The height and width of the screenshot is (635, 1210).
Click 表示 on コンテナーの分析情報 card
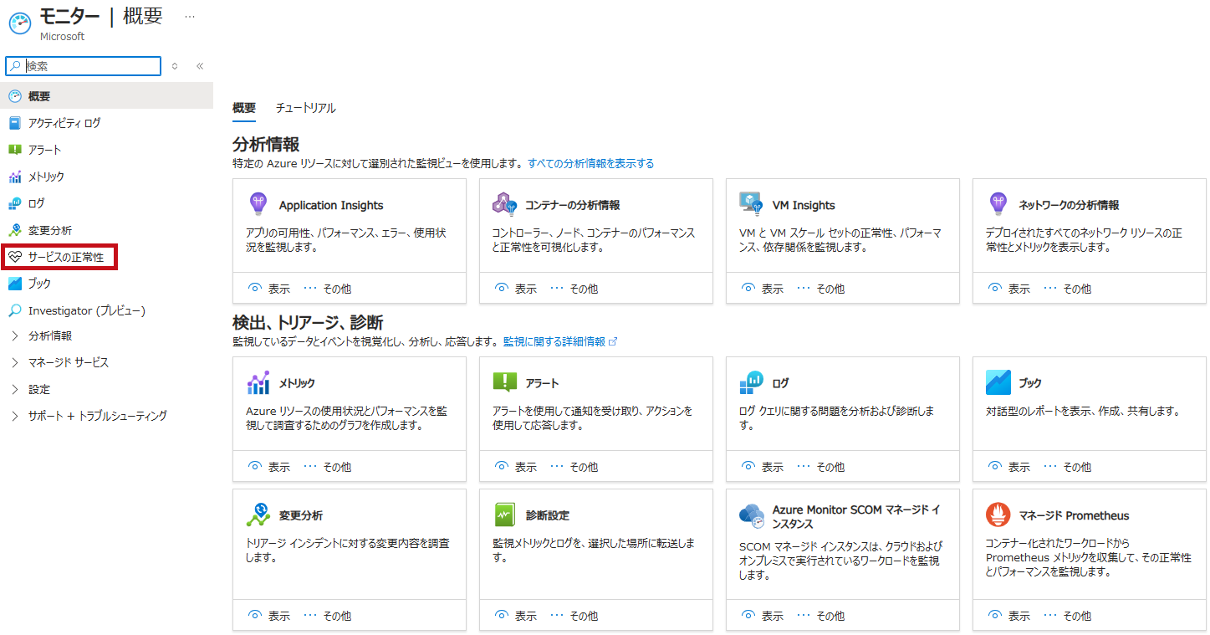coord(516,289)
